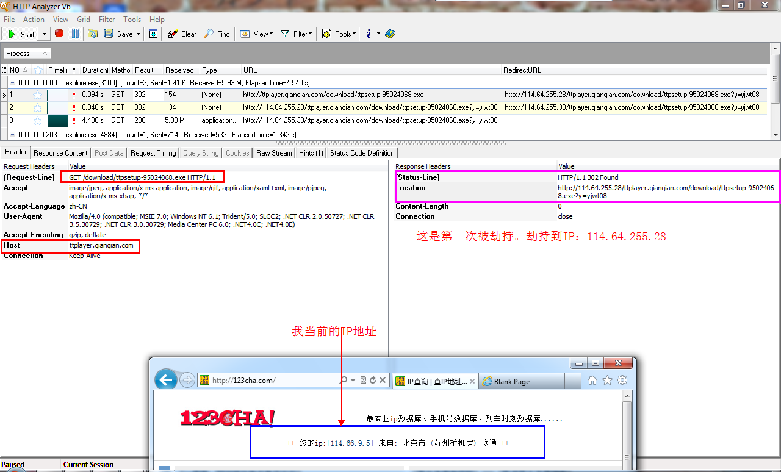Click the grid's vertical scrollbar down arrow
The width and height of the screenshot is (781, 472).
coord(776,135)
